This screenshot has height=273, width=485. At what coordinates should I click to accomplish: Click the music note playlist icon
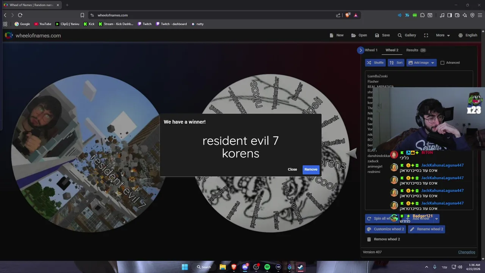442,15
